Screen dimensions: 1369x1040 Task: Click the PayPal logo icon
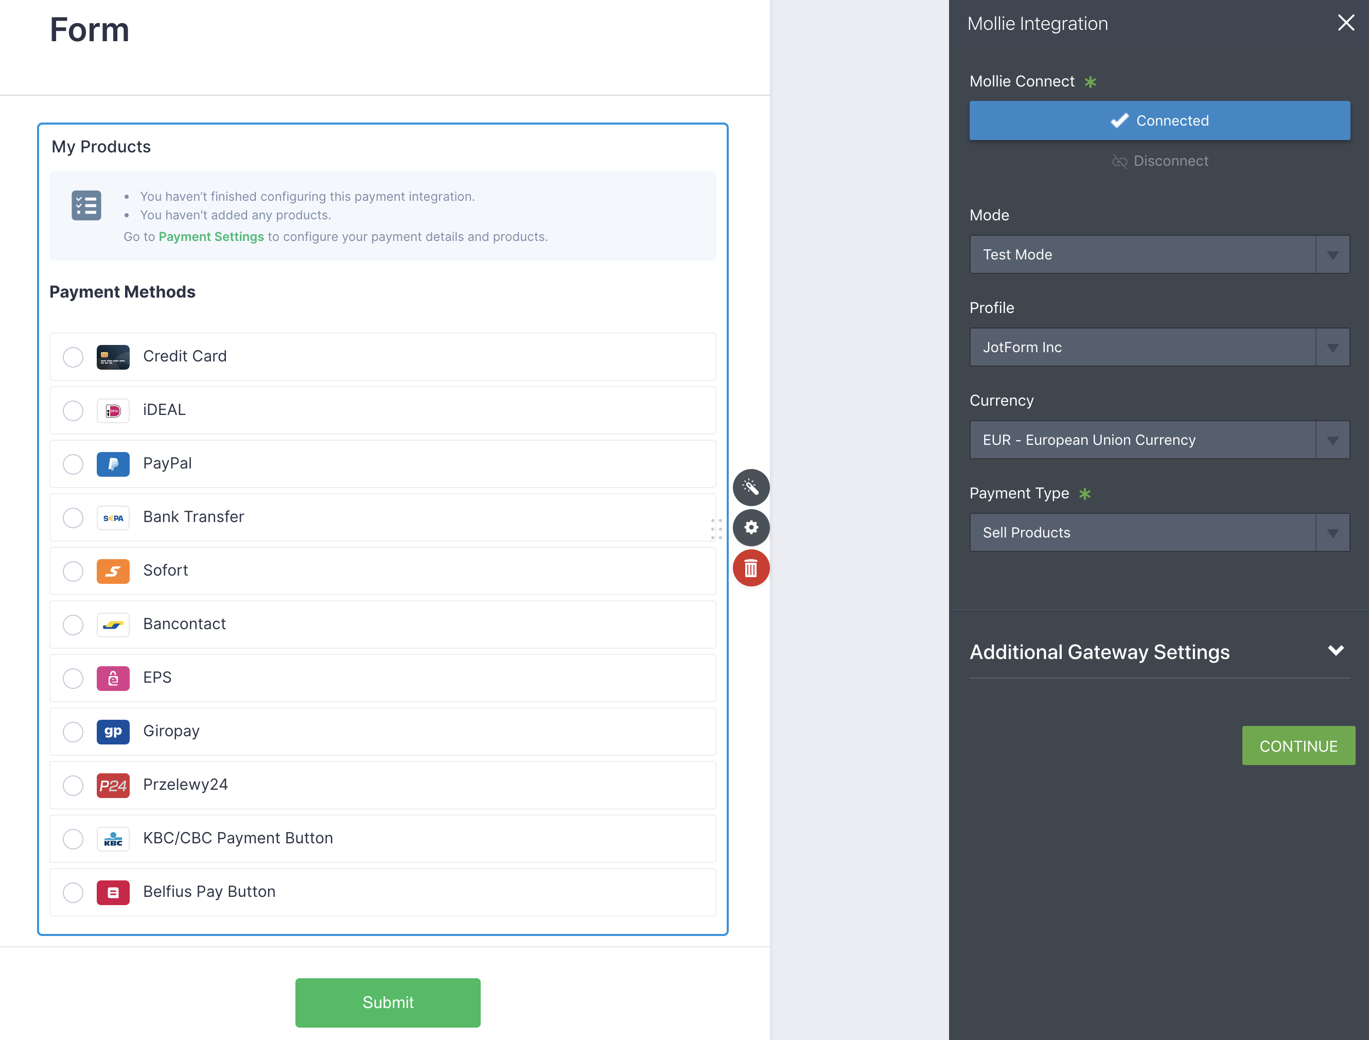pos(113,464)
